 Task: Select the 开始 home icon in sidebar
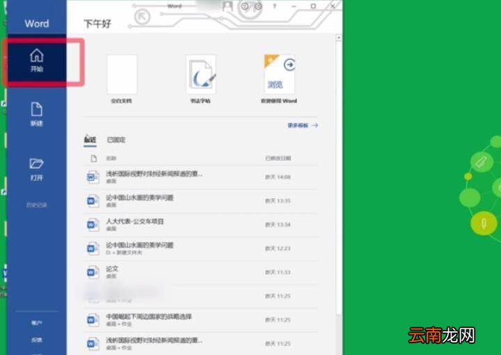click(x=37, y=60)
